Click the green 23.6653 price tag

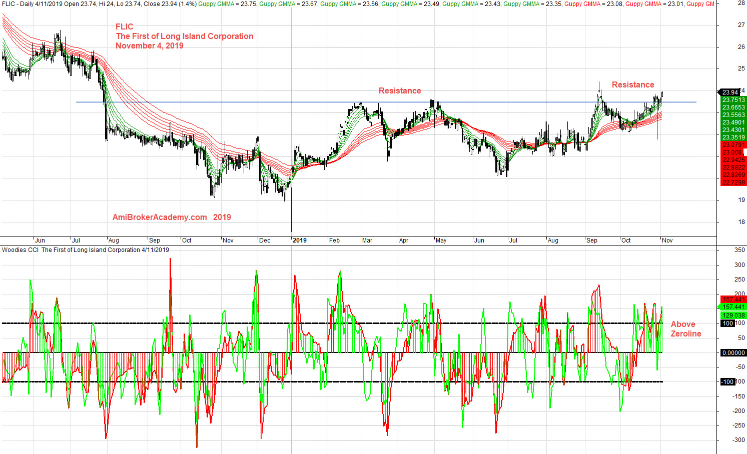tap(733, 107)
